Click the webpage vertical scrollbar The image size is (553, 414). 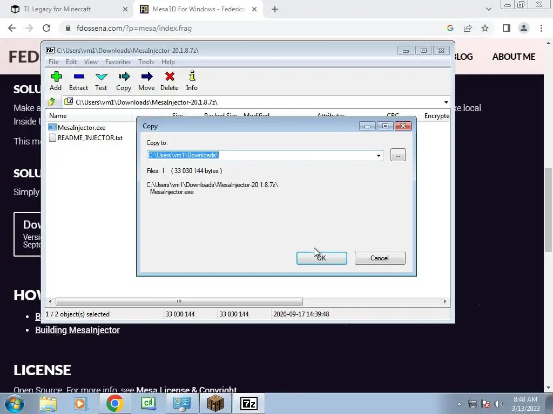coord(548,210)
